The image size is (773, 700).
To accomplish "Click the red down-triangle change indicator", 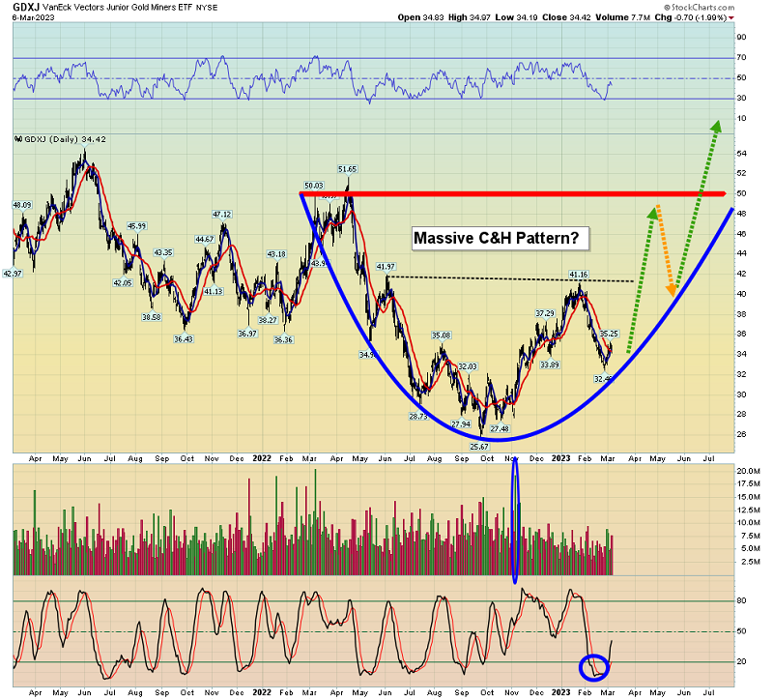I will 731,18.
